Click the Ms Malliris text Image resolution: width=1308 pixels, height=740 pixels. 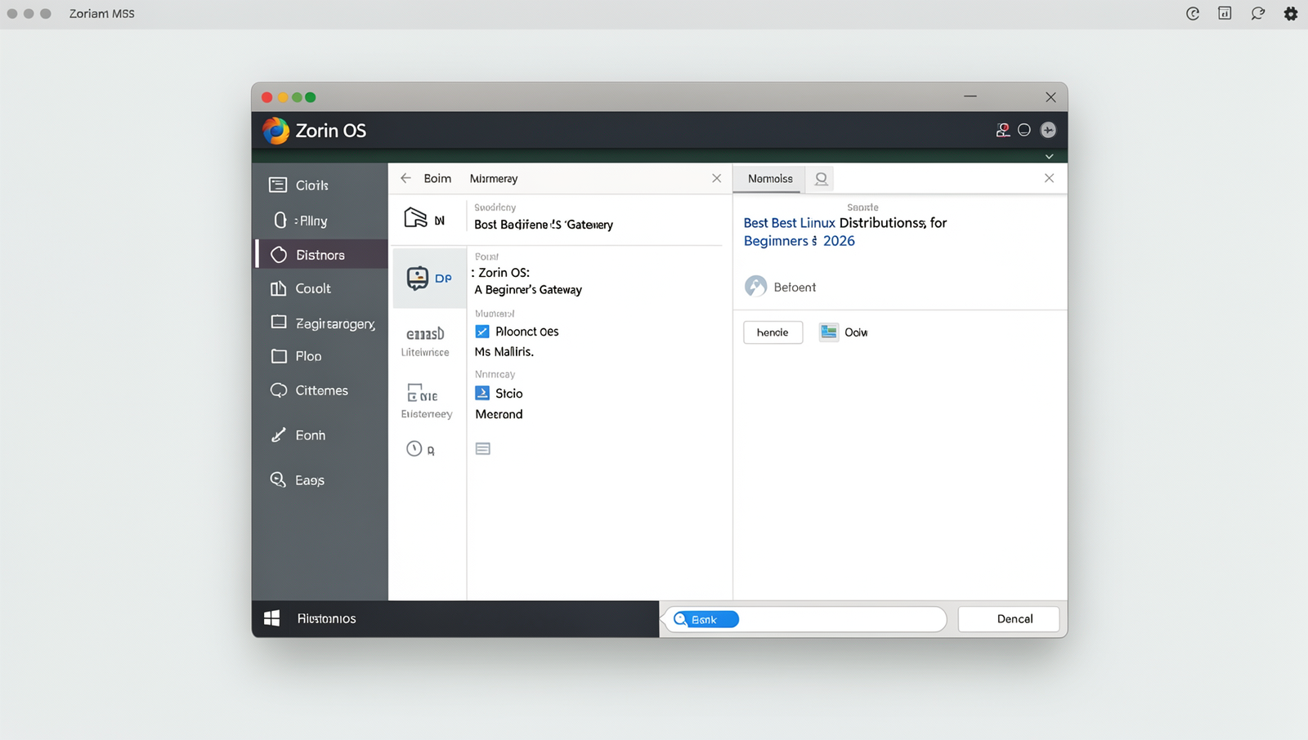click(x=504, y=352)
